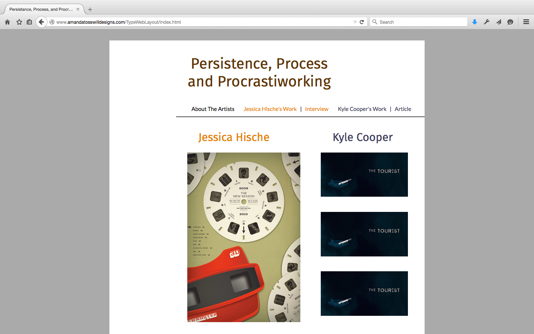Image resolution: width=534 pixels, height=334 pixels.
Task: Open the About The Artists page
Action: [213, 109]
